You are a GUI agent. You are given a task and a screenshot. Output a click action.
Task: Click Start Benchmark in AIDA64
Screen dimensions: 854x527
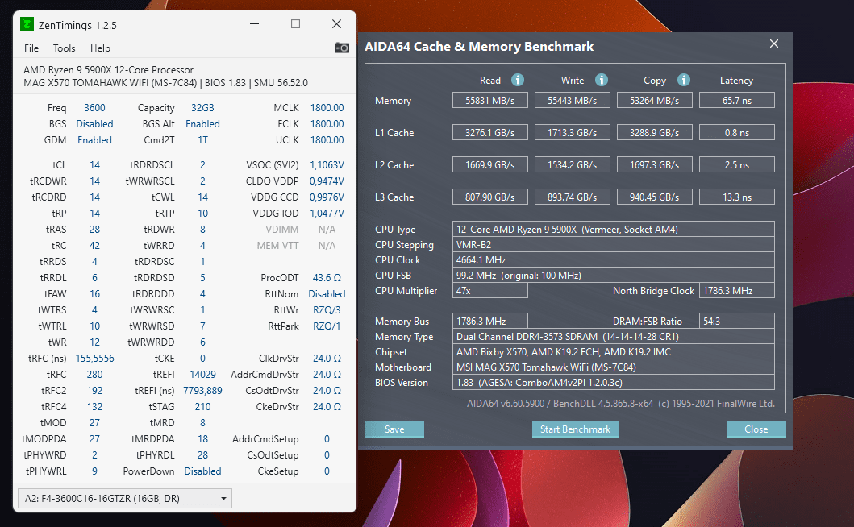tap(575, 429)
